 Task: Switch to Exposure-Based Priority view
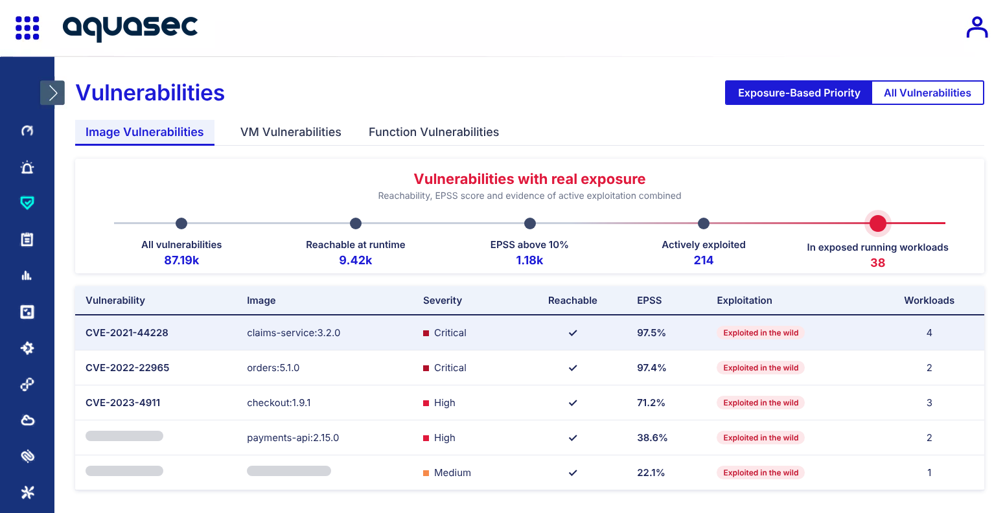click(799, 93)
